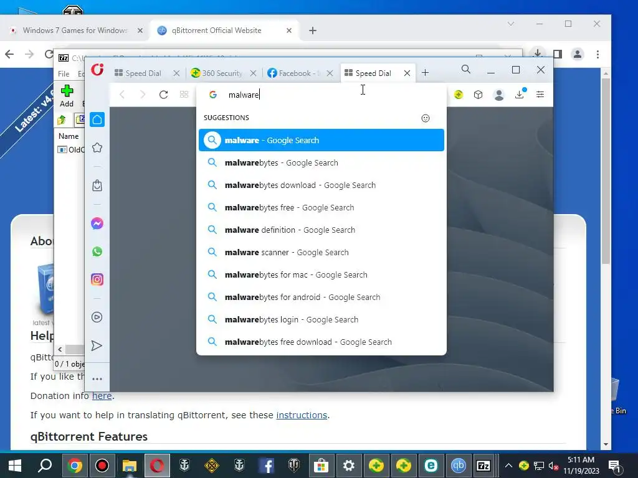The width and height of the screenshot is (638, 478).
Task: Open Bookmarks star icon in Opera sidebar
Action: click(97, 148)
